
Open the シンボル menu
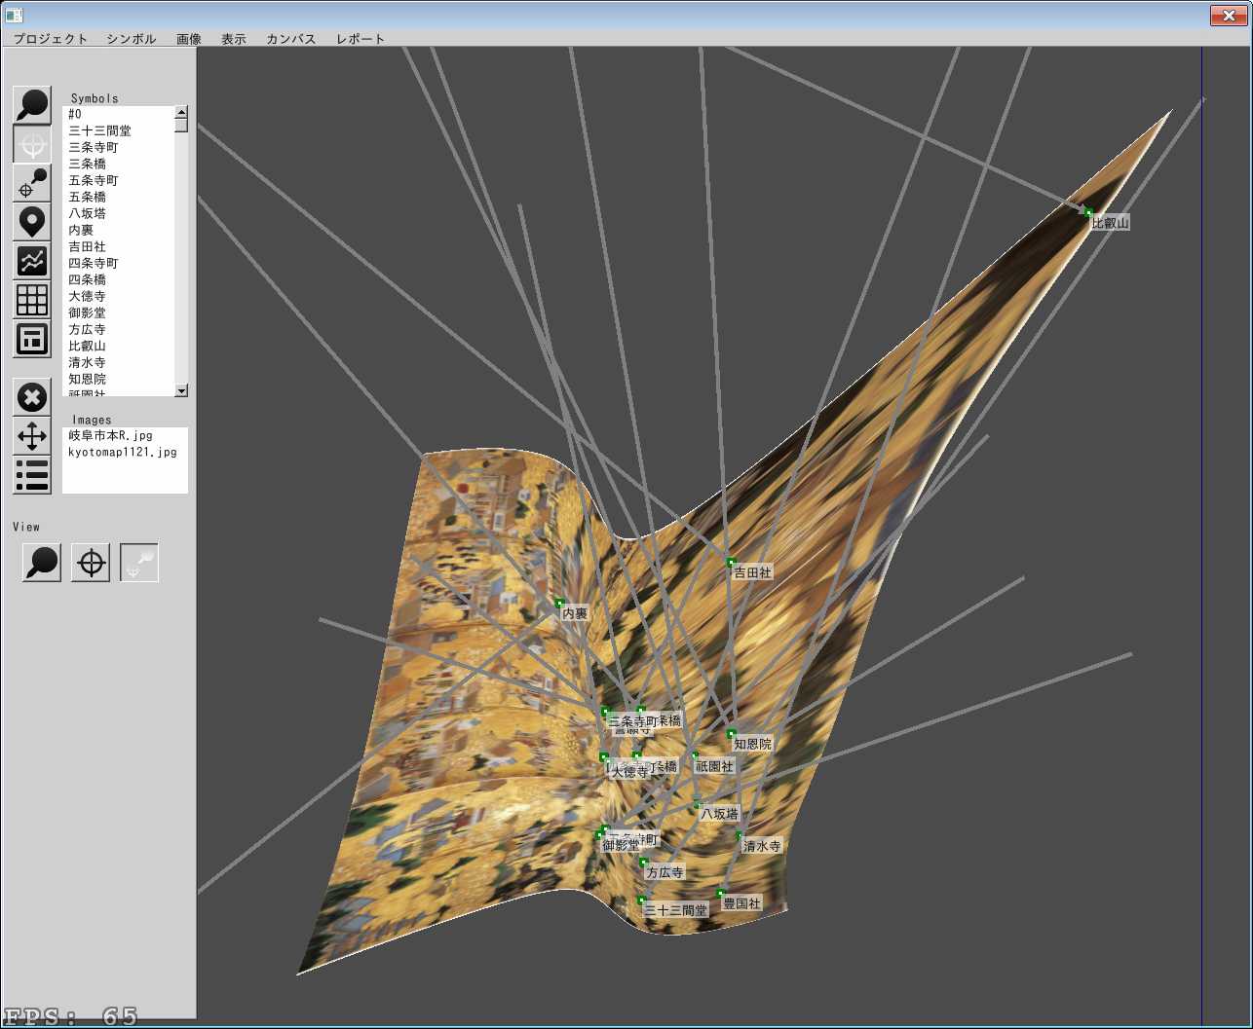pos(132,39)
